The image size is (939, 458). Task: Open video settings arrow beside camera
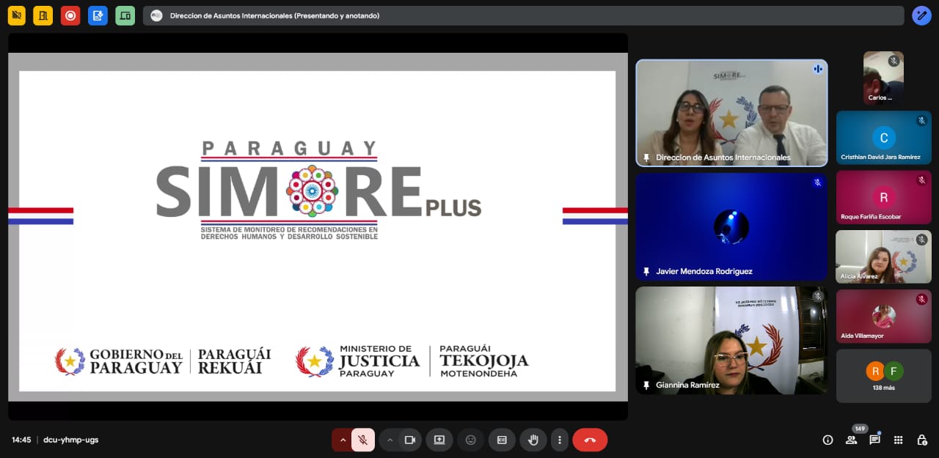coord(390,440)
